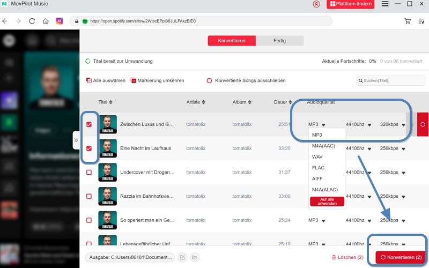The image size is (429, 268).
Task: Click thumbnail of Razzia im Bahnhofsvie…
Action: (108, 196)
